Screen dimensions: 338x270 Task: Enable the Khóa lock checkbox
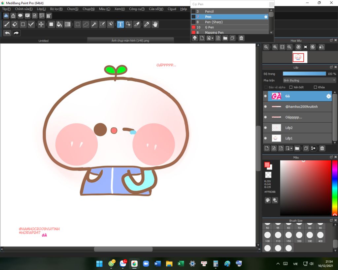click(315, 87)
